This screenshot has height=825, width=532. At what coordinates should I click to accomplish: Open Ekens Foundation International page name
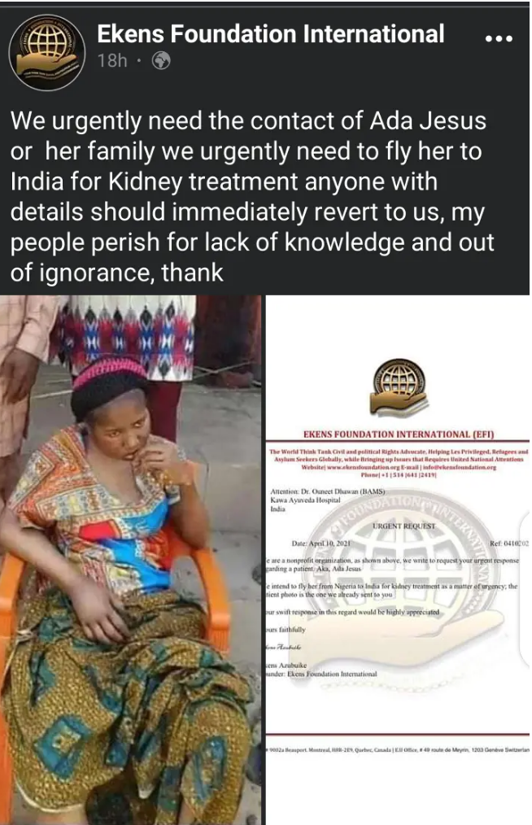click(x=270, y=33)
